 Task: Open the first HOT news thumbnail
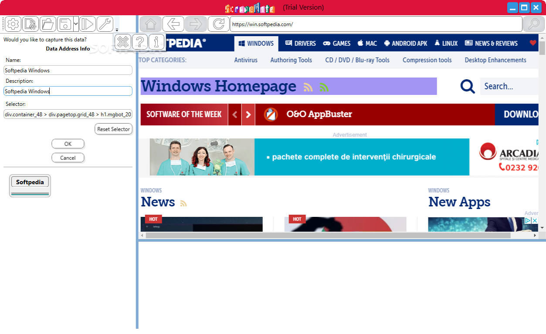[x=202, y=224]
